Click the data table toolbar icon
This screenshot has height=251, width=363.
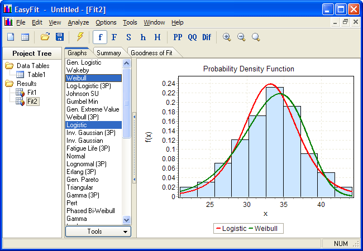(x=25, y=37)
